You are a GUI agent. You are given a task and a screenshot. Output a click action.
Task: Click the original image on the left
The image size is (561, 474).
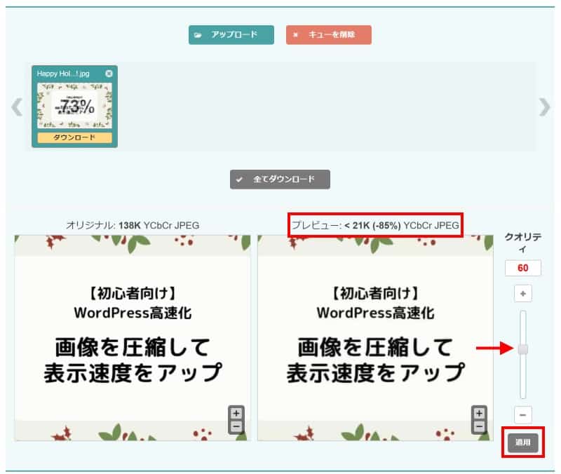tap(132, 338)
